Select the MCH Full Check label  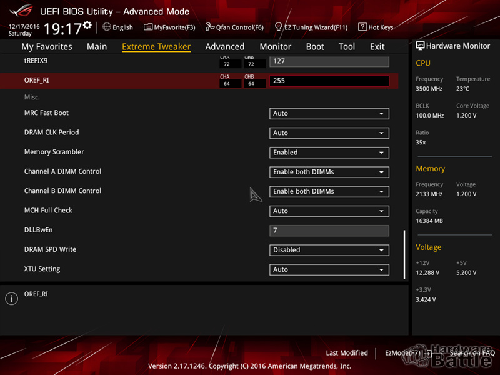coord(48,211)
